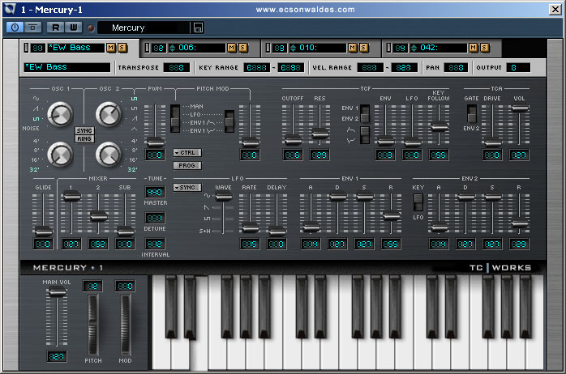Click the DETUNE value display
The image size is (566, 374).
[x=155, y=218]
